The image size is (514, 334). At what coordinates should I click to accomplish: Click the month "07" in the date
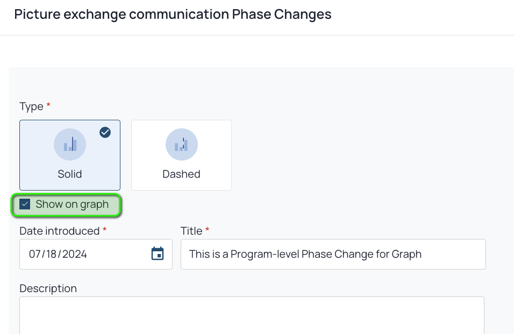[x=35, y=254]
